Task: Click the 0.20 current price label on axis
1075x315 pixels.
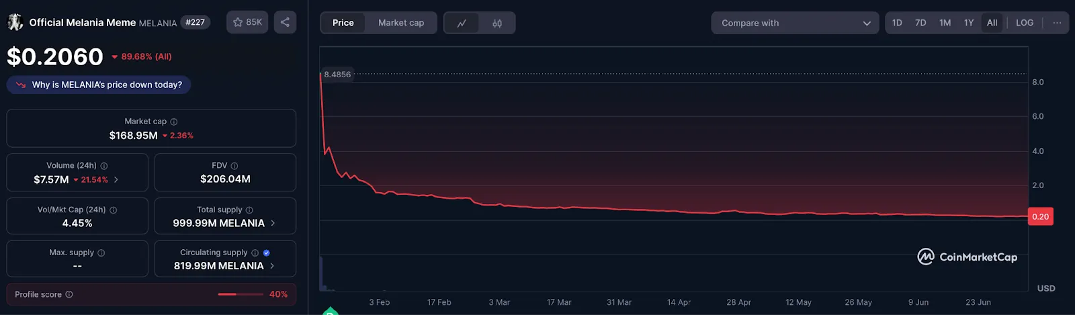Action: click(1040, 216)
